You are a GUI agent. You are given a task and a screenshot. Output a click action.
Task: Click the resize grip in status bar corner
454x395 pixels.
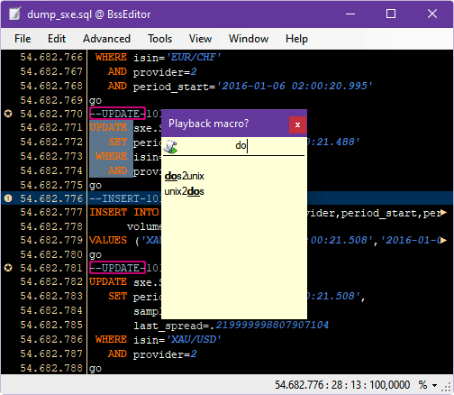click(448, 386)
